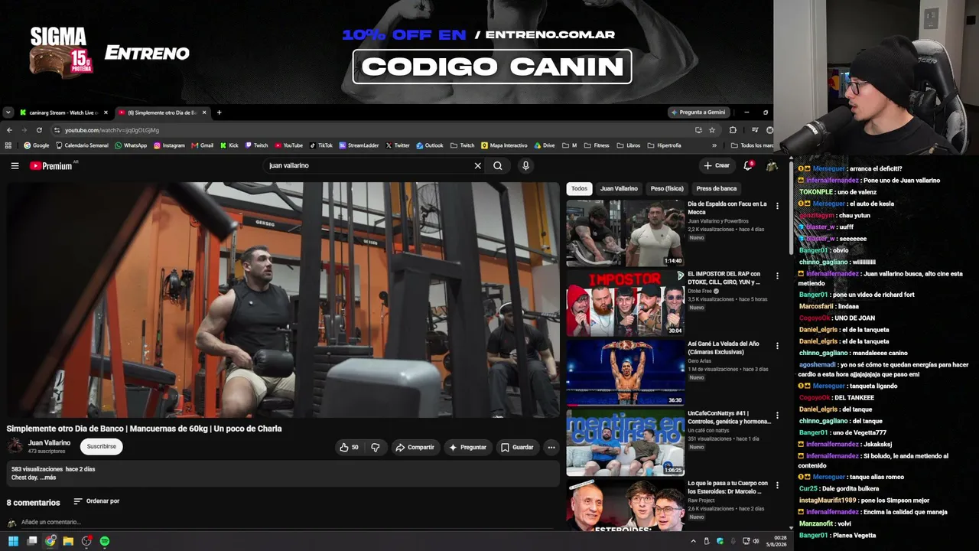The height and width of the screenshot is (551, 979).
Task: Open 'Dia de Espalda con Facu' video thumbnail
Action: [626, 233]
